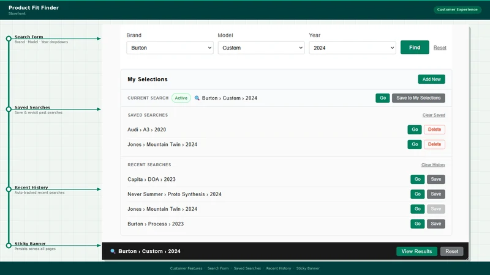This screenshot has height=275, width=490.
Task: Click Saved Searches in the footer
Action: point(247,268)
